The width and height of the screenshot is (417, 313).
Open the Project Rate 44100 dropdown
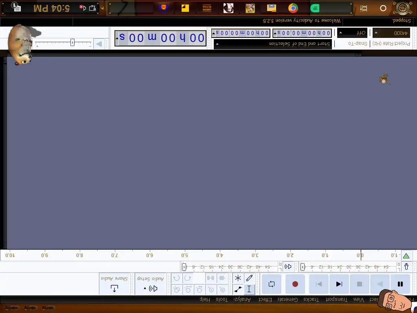pyautogui.click(x=391, y=33)
